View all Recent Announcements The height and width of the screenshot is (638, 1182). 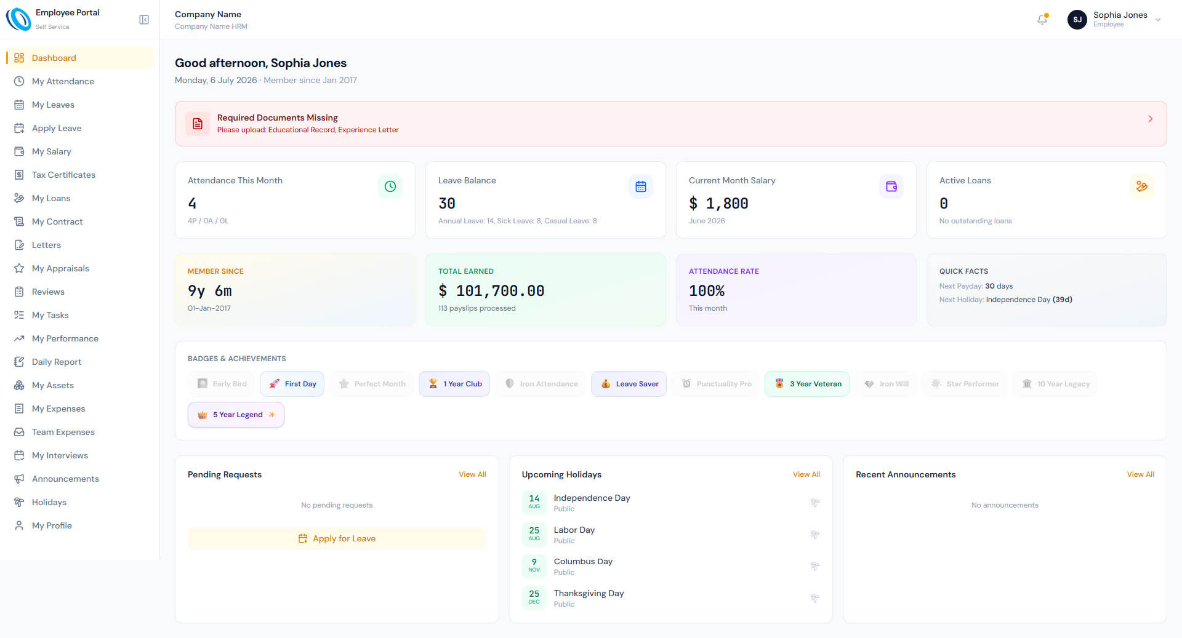[1141, 474]
